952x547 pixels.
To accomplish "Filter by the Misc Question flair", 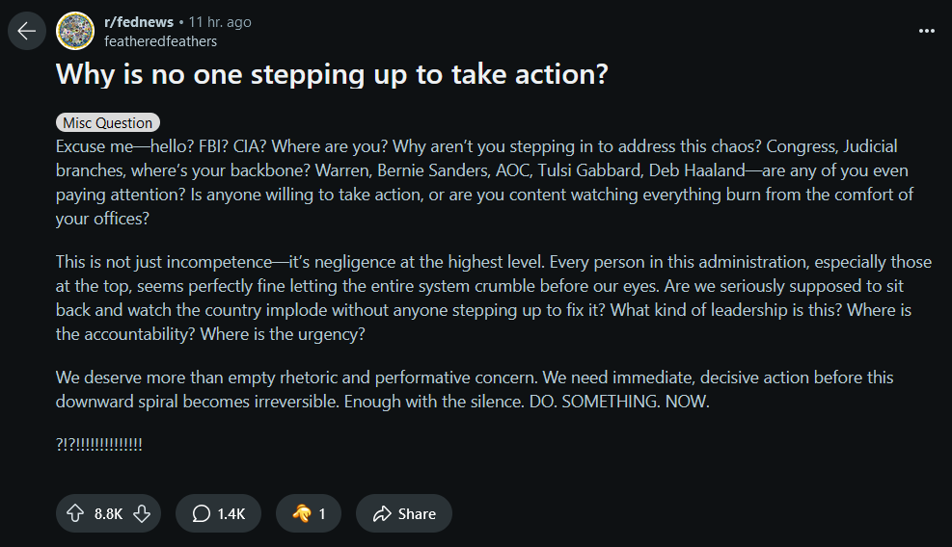I will [x=108, y=122].
